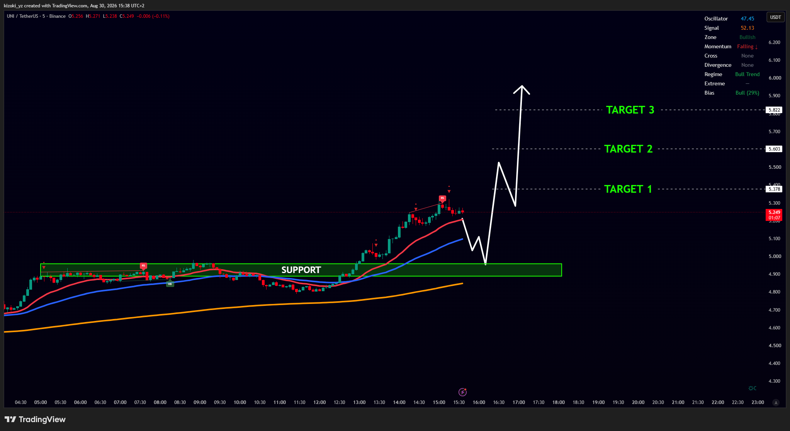Click the 'kizoki_yz created with TradingView.com' header text
The image size is (790, 431).
46,6
